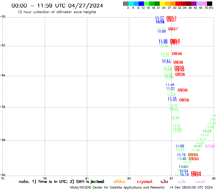The width and height of the screenshot is (216, 190).
Task: Click the green wave height '15.03'
Action: (x=207, y=131)
